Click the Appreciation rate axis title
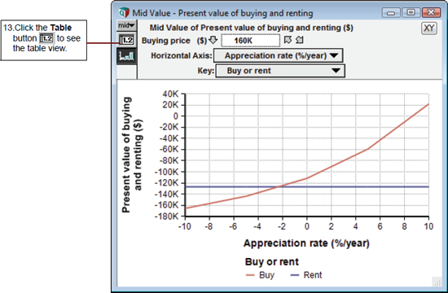 [306, 243]
